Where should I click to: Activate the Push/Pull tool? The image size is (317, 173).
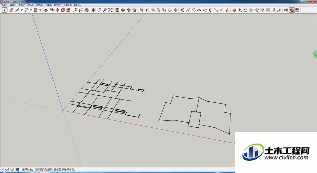(46, 10)
